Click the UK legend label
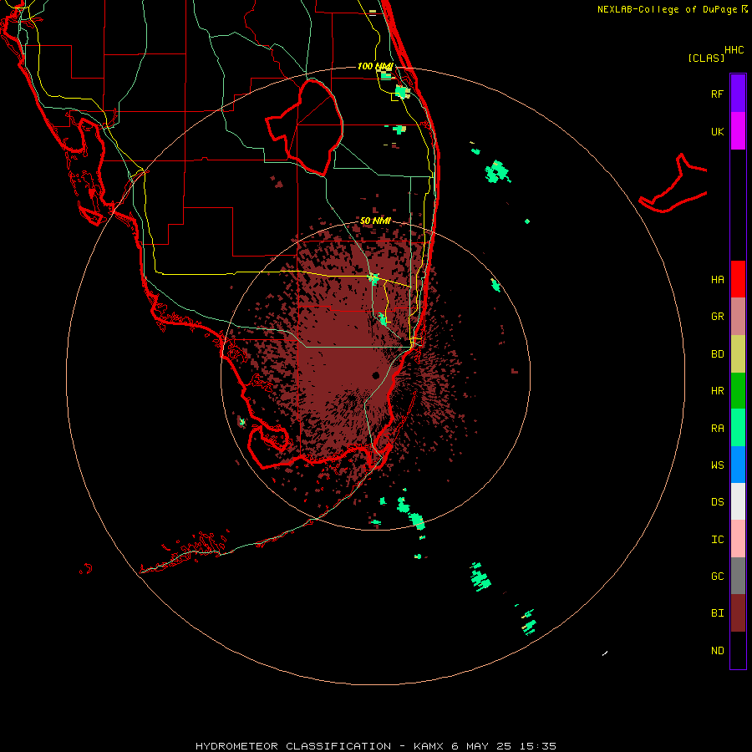Image resolution: width=752 pixels, height=752 pixels. click(x=717, y=131)
